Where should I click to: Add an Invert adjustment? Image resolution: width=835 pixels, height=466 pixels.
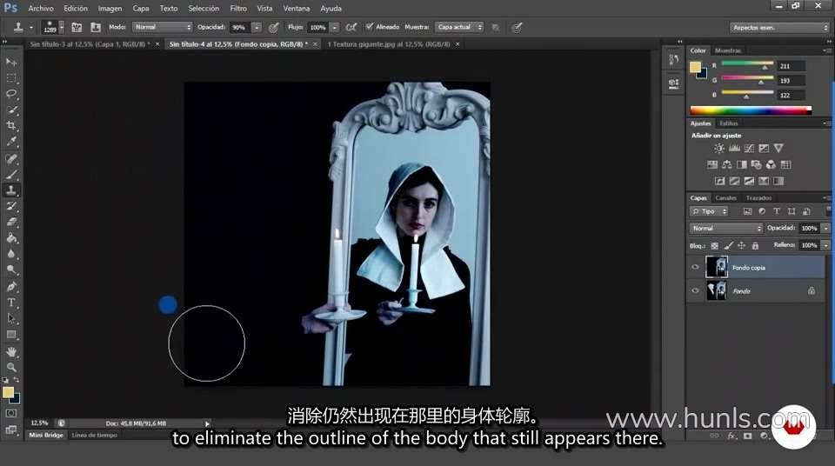[x=719, y=181]
